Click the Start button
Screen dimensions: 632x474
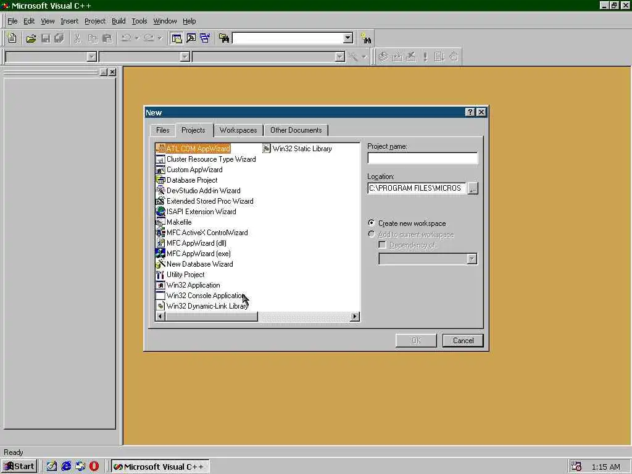pos(19,467)
